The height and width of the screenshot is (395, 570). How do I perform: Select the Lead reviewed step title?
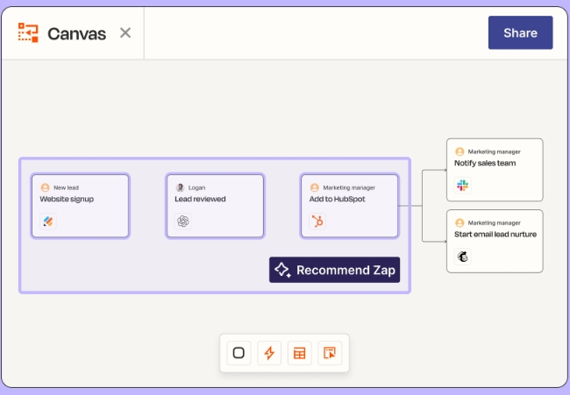tap(200, 199)
